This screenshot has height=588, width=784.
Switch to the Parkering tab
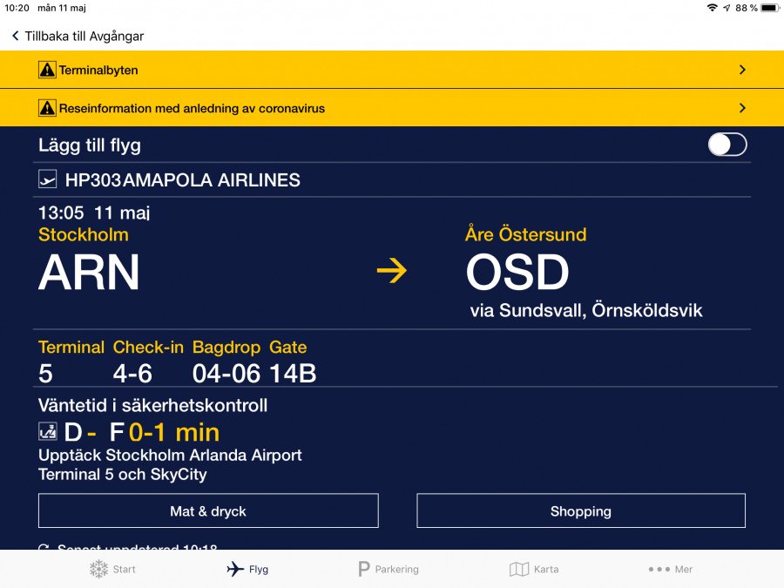point(389,569)
